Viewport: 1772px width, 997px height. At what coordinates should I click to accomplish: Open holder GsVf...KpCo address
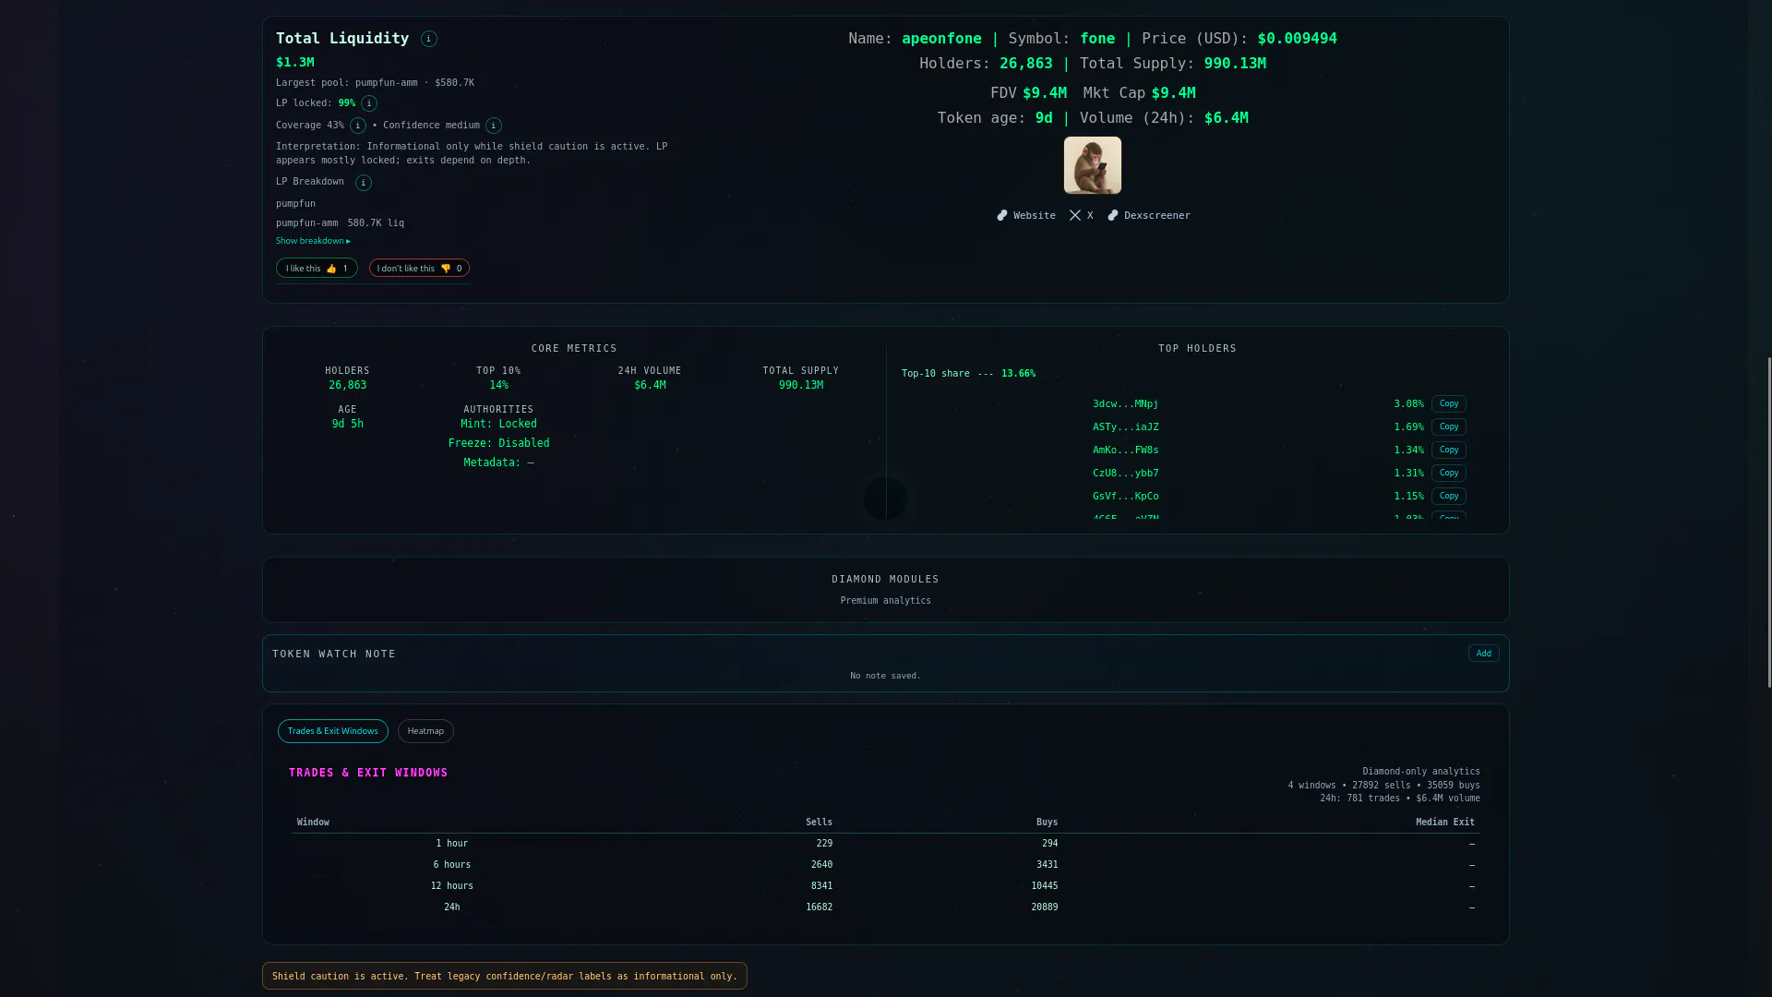coord(1125,497)
